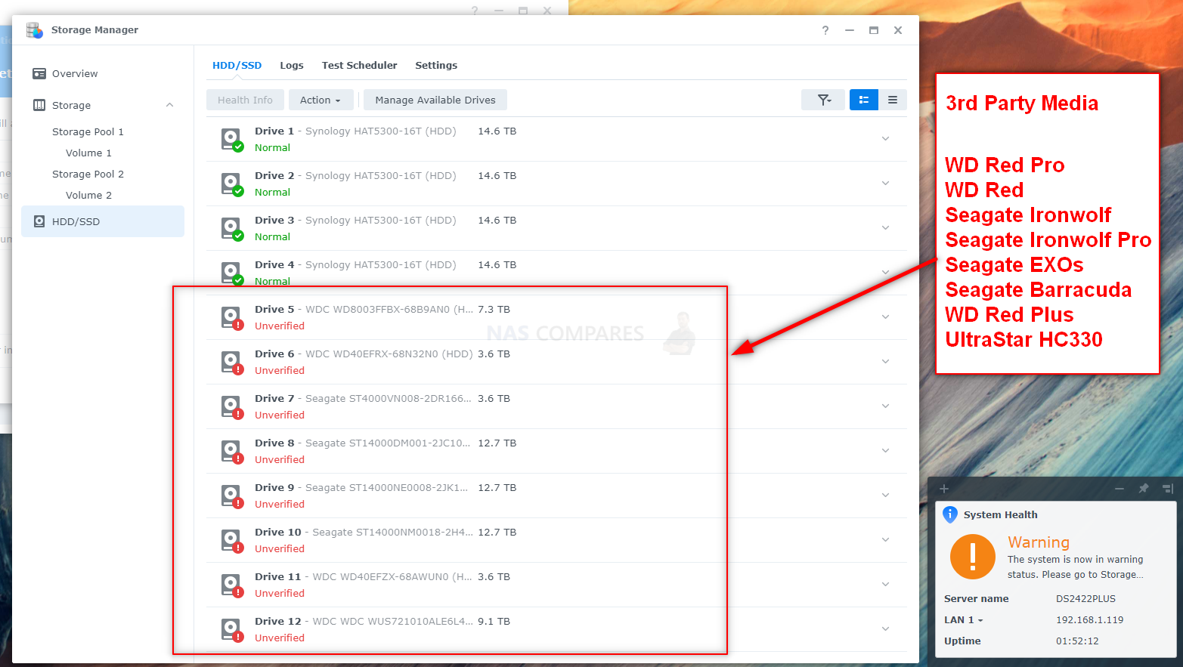Screen dimensions: 1183x667
Task: Click the Drive 1 Normal status text
Action: point(272,148)
